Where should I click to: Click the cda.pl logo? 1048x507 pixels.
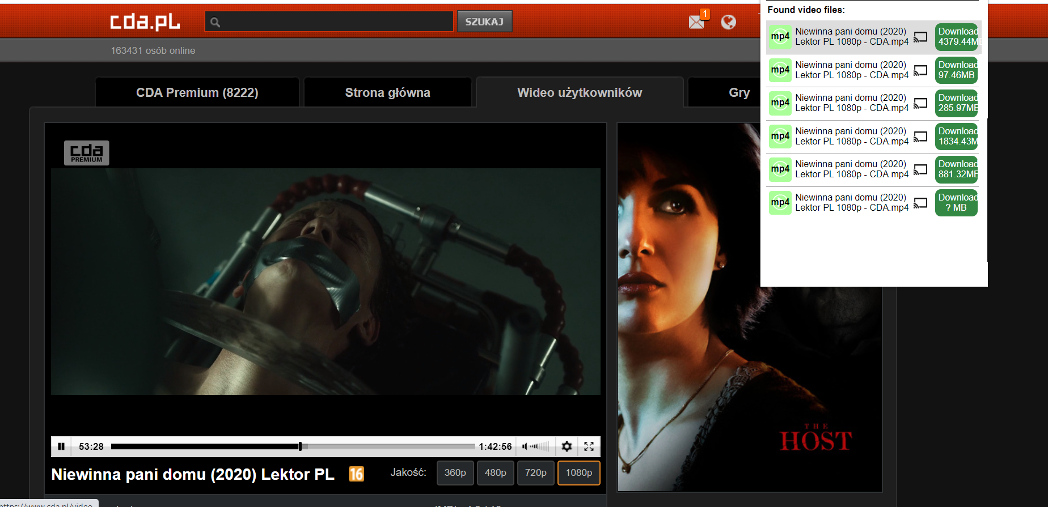tap(145, 22)
